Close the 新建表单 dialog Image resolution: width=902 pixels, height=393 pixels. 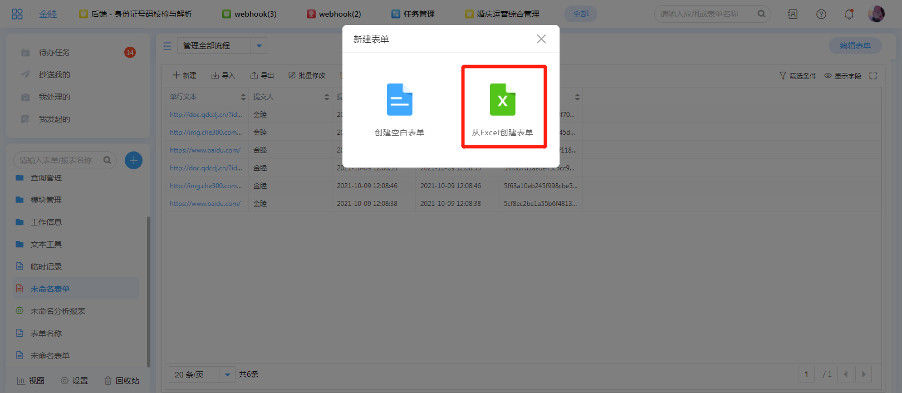(541, 39)
